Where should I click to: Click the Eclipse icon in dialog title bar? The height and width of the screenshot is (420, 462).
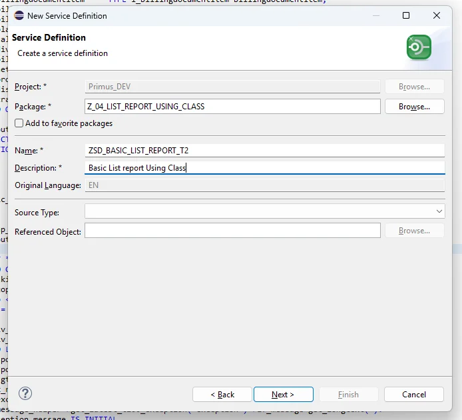[19, 15]
